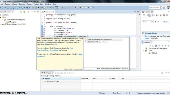Collapse the com.minecraftcreep.game package node
This screenshot has height=95, width=170.
(x=3, y=20)
